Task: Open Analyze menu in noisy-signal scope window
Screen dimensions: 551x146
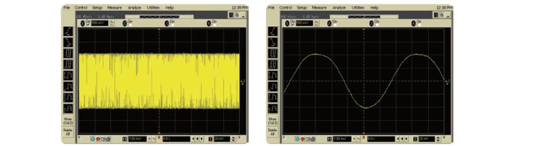Action: coord(134,7)
